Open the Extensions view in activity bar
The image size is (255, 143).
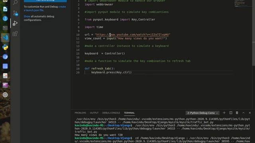pos(15,33)
